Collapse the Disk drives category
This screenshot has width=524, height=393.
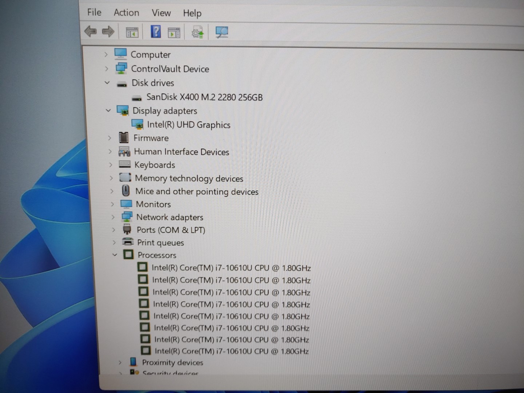click(x=107, y=83)
